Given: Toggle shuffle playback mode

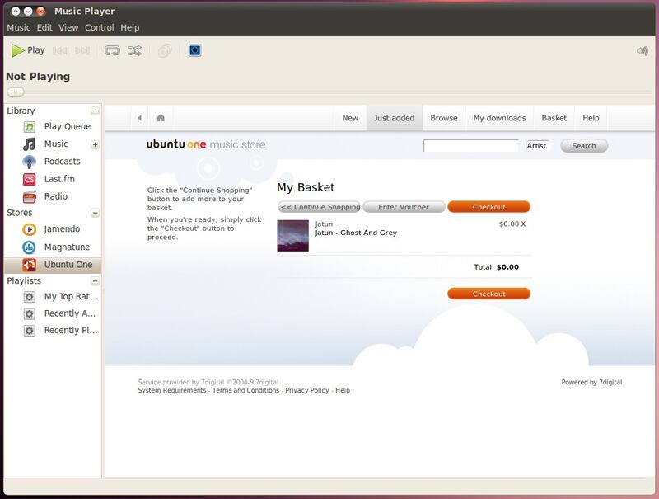Looking at the screenshot, I should point(135,50).
